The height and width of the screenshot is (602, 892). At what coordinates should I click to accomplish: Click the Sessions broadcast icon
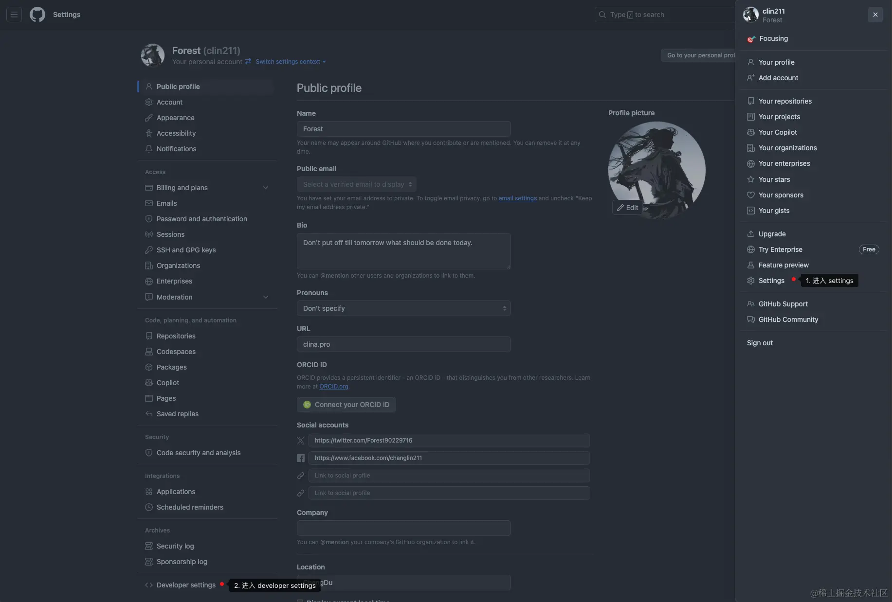pyautogui.click(x=149, y=234)
